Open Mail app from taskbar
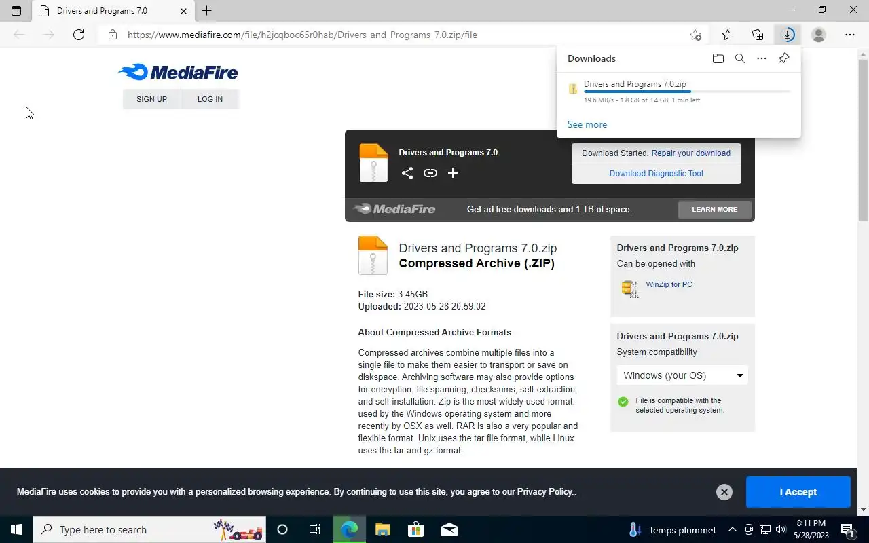 point(449,529)
